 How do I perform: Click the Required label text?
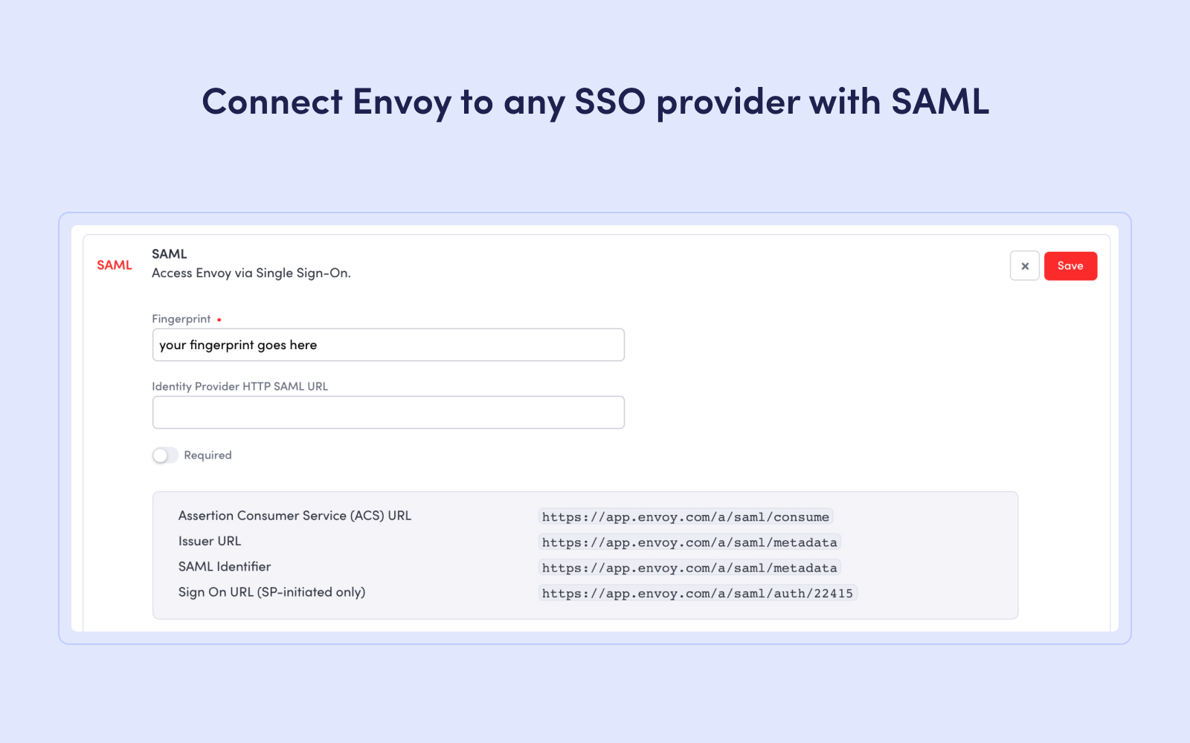(x=208, y=455)
